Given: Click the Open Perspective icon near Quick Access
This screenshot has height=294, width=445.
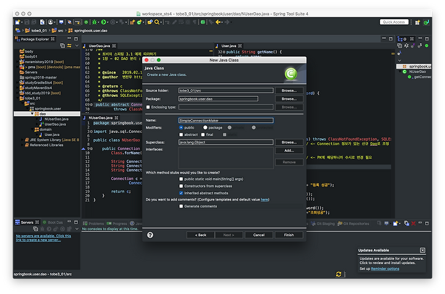Looking at the screenshot, I should 417,22.
